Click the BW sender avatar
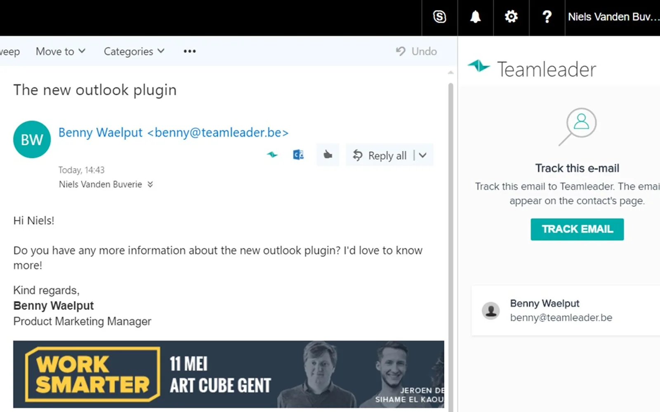This screenshot has width=660, height=412. pos(32,139)
